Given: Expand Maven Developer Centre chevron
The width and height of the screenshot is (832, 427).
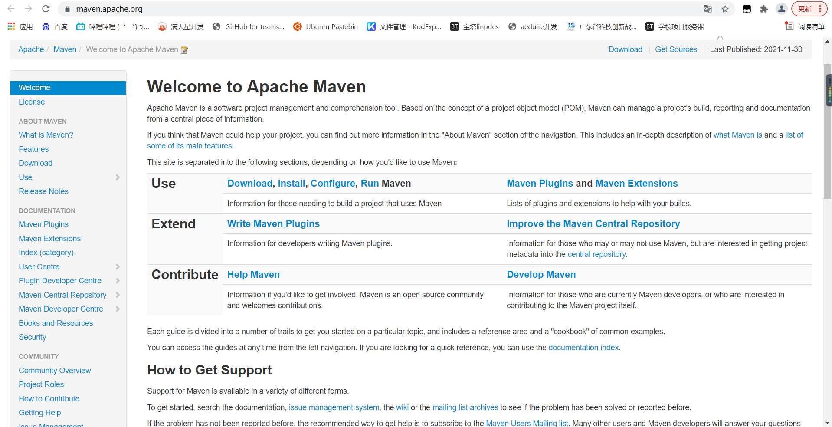Looking at the screenshot, I should [x=118, y=309].
